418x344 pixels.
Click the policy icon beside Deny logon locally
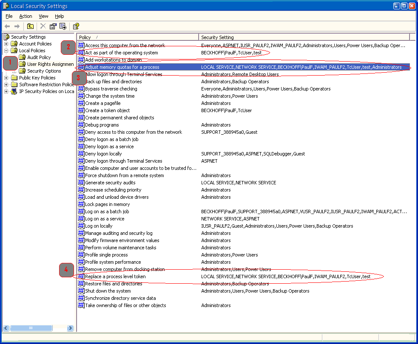(81, 154)
